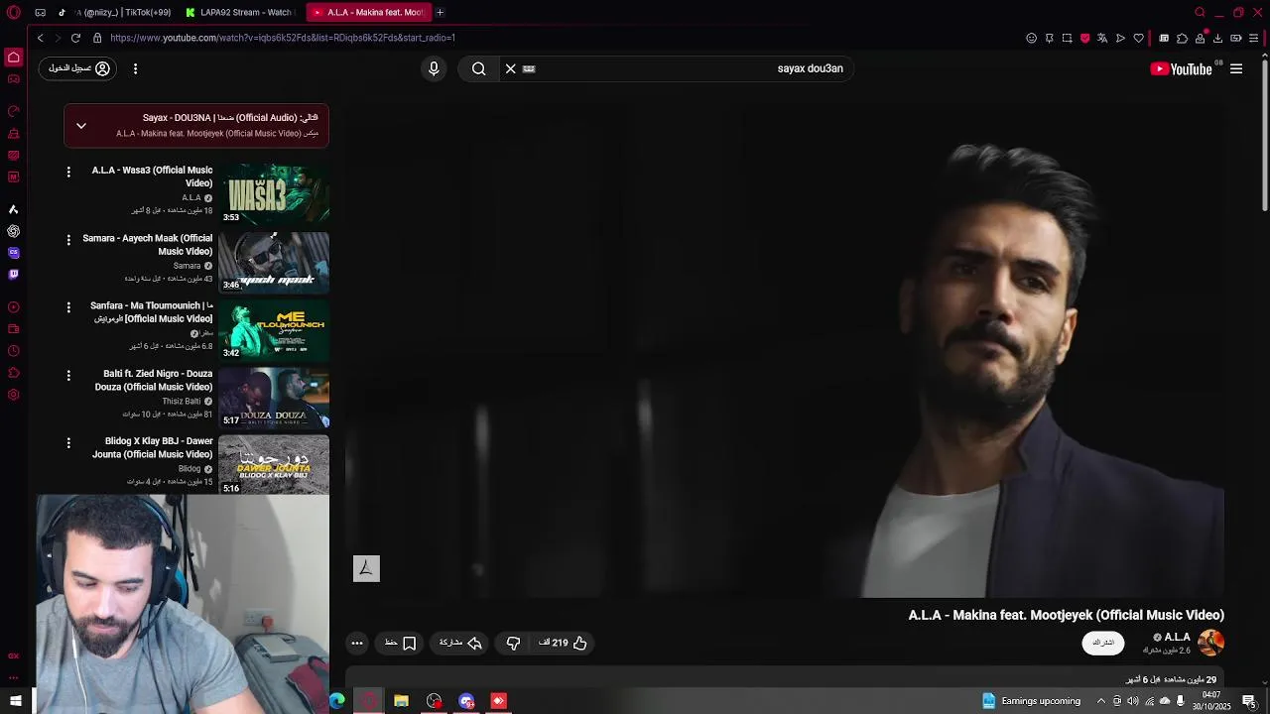Like the video with 219 thumbs up
Image resolution: width=1270 pixels, height=714 pixels.
tap(563, 643)
